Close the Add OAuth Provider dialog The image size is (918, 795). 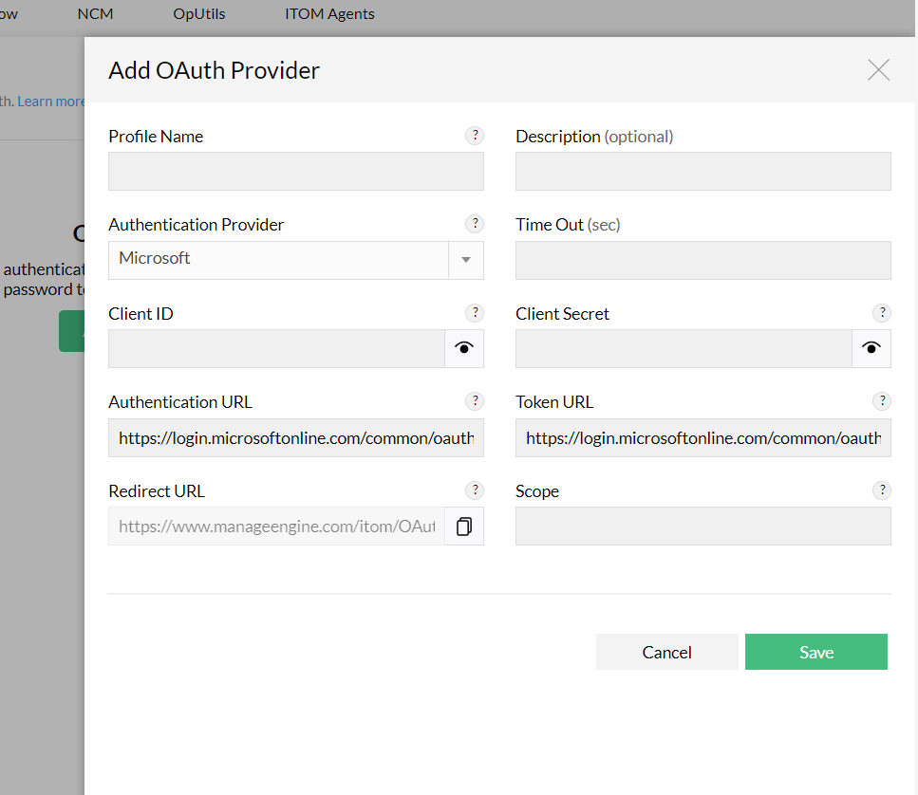pyautogui.click(x=878, y=69)
